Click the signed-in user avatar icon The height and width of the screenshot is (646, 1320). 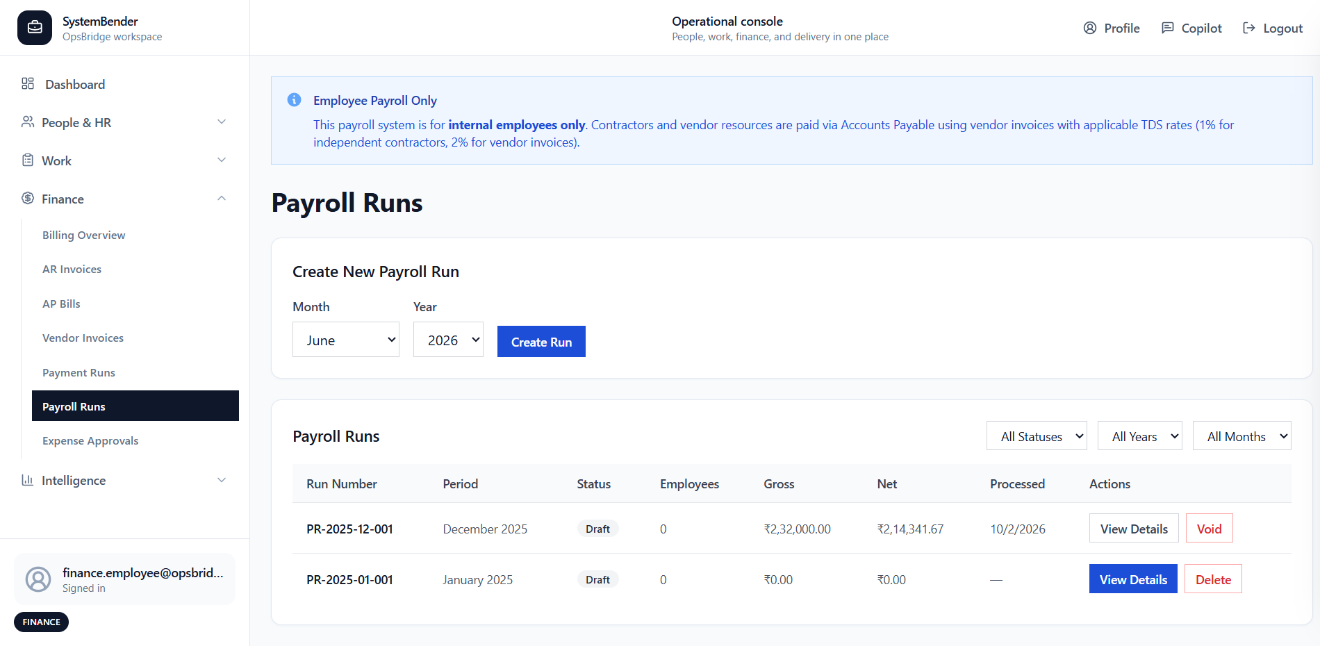click(38, 579)
